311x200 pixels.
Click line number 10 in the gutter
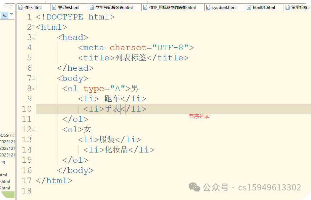point(27,109)
